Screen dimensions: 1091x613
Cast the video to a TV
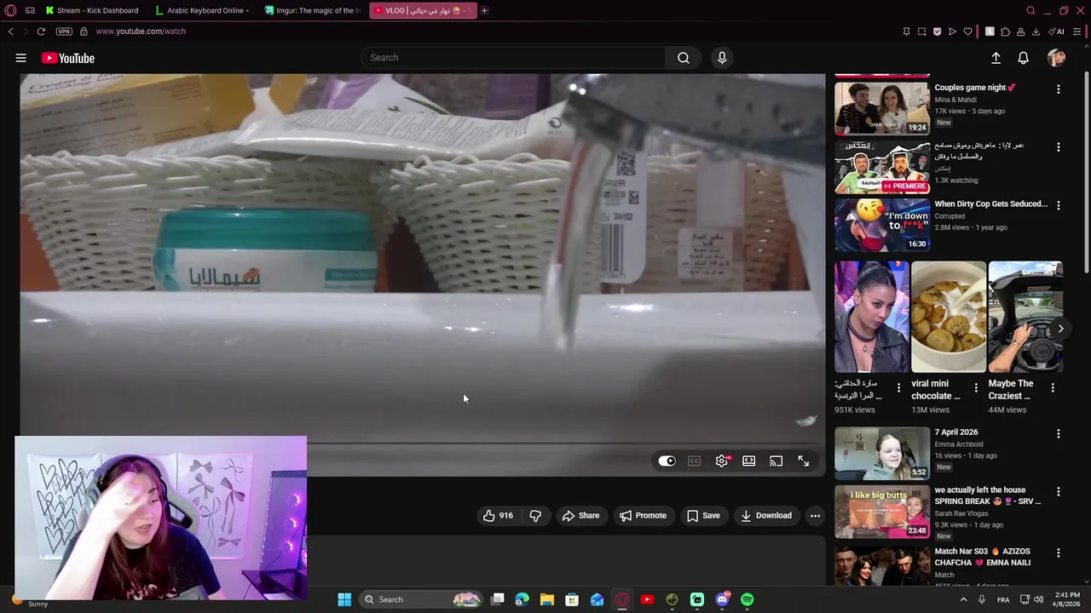click(x=776, y=461)
